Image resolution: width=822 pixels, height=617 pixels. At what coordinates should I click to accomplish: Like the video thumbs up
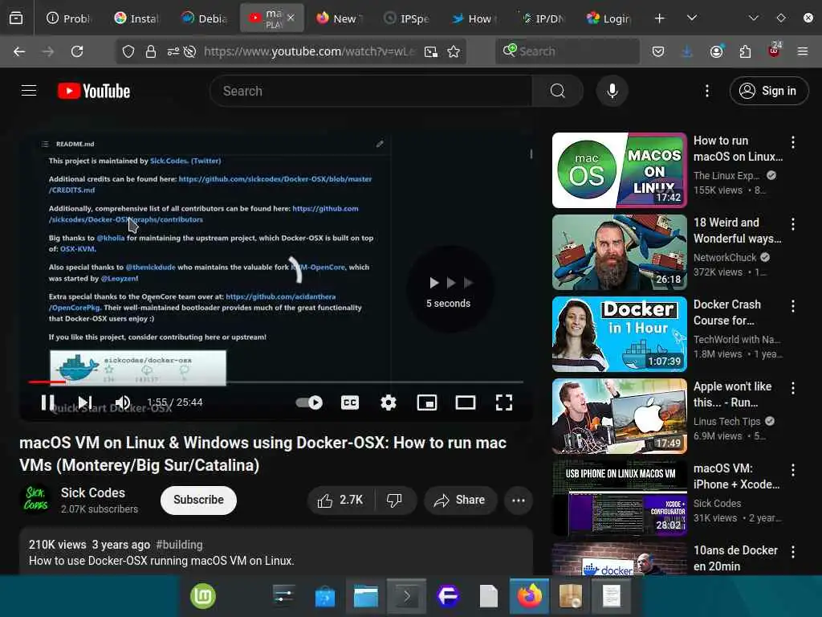(x=340, y=500)
